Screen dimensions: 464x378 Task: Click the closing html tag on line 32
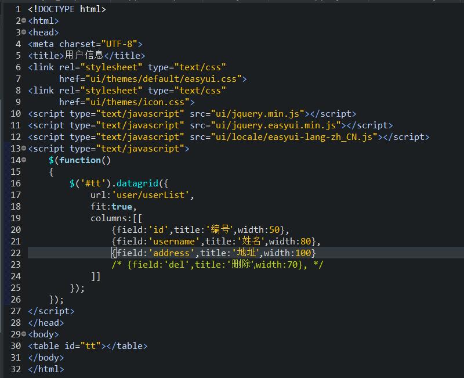point(46,369)
